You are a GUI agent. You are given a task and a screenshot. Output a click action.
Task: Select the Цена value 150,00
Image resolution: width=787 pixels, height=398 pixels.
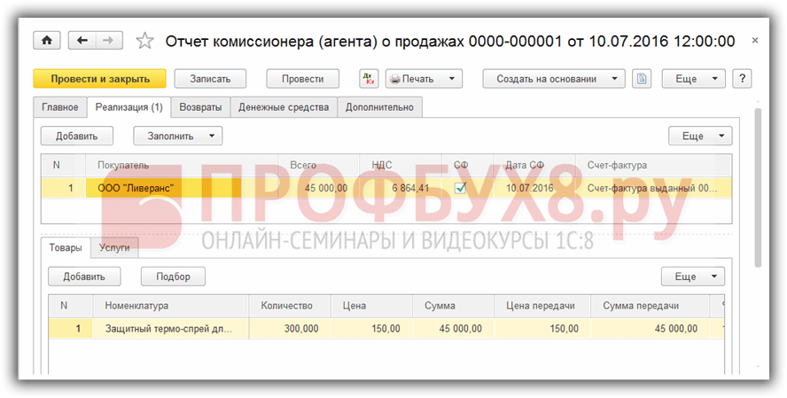371,329
